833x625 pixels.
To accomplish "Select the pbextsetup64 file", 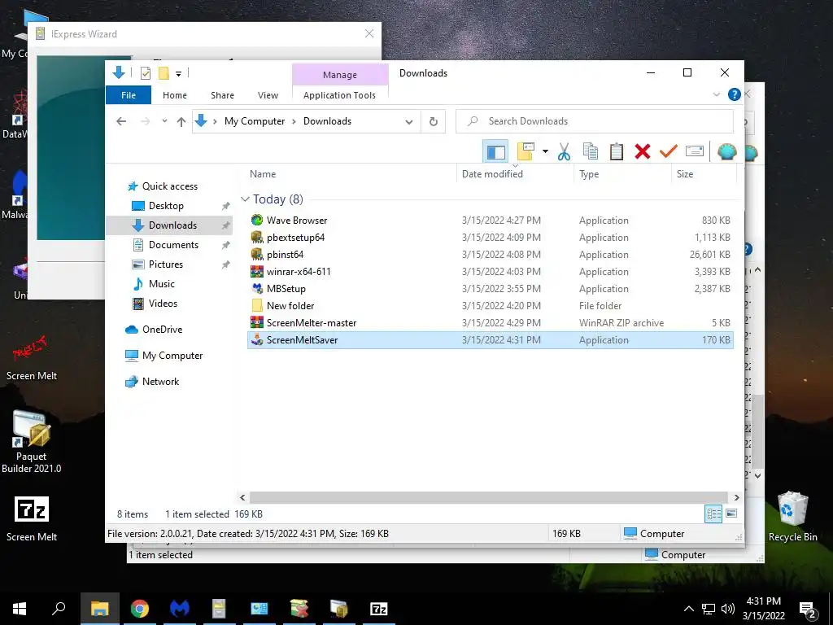I will [x=491, y=238].
